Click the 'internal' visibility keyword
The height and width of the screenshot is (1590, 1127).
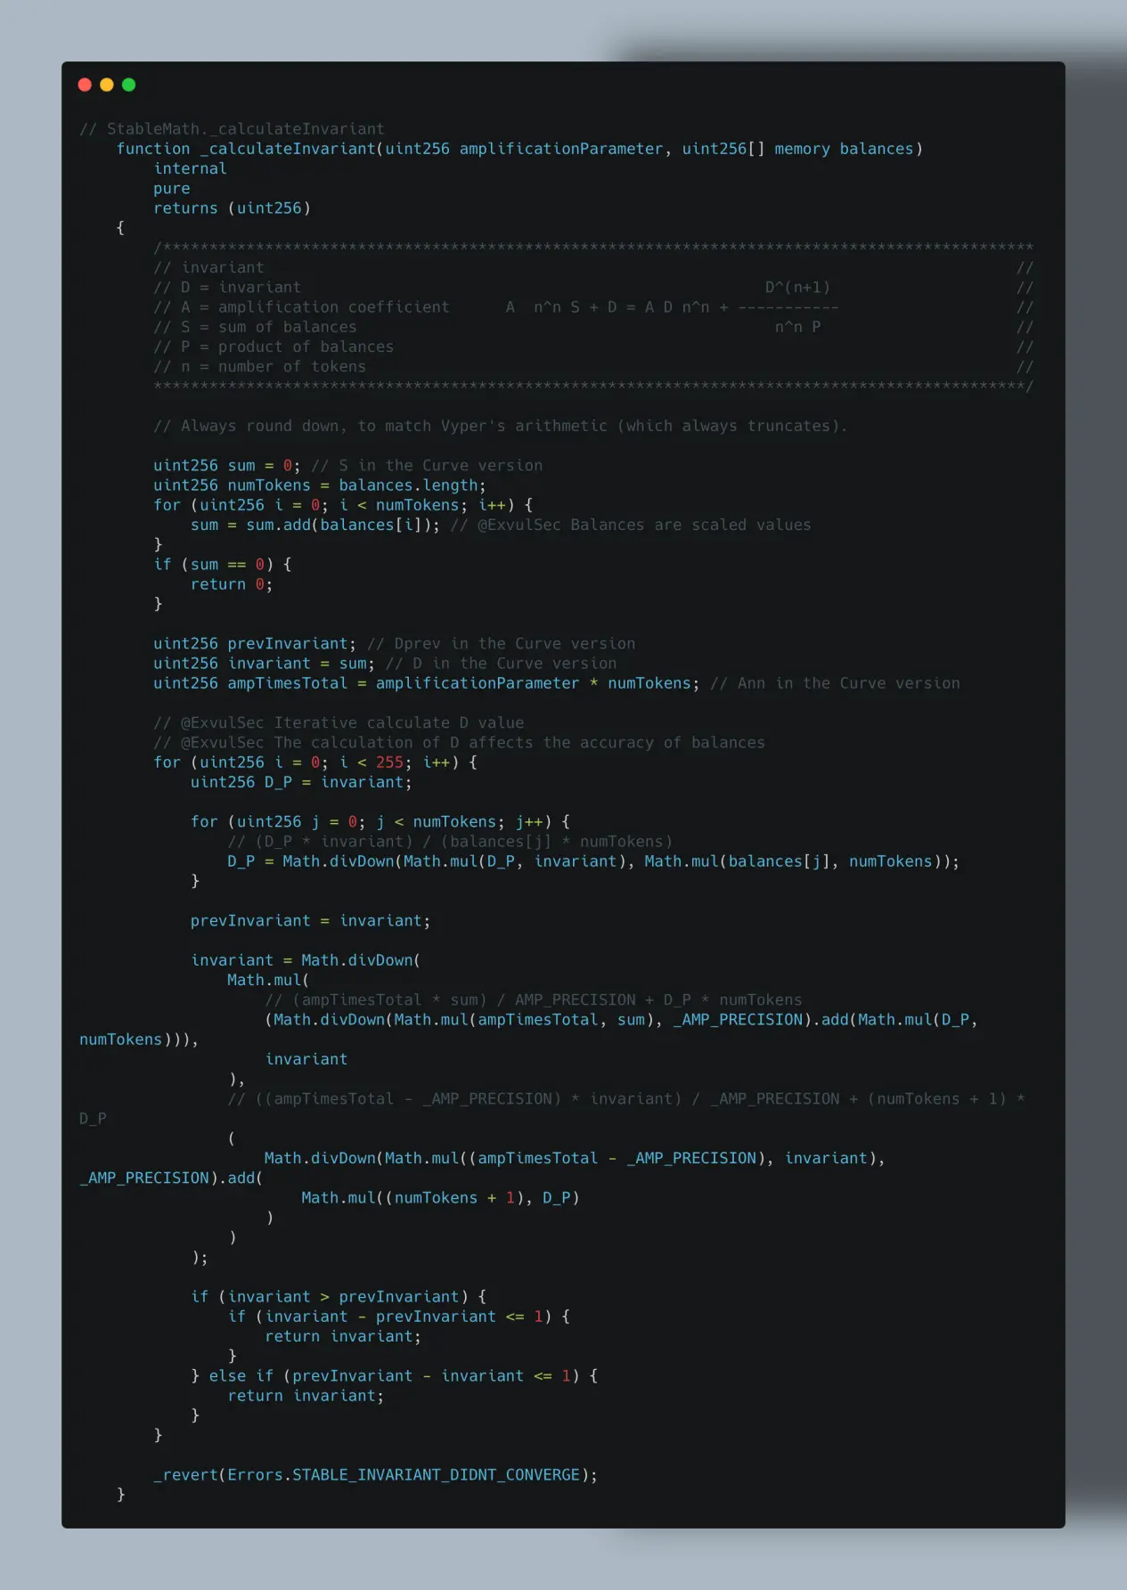(x=190, y=168)
